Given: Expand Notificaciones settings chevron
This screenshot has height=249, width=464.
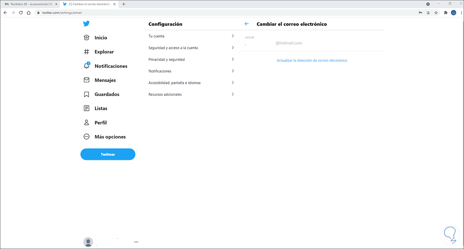Looking at the screenshot, I should 233,71.
